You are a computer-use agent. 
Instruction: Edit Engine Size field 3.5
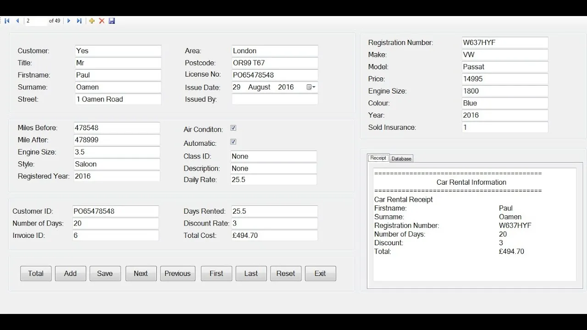[117, 152]
